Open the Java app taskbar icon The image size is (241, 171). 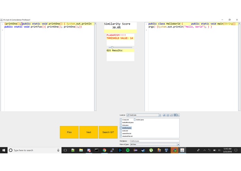[x=182, y=150]
